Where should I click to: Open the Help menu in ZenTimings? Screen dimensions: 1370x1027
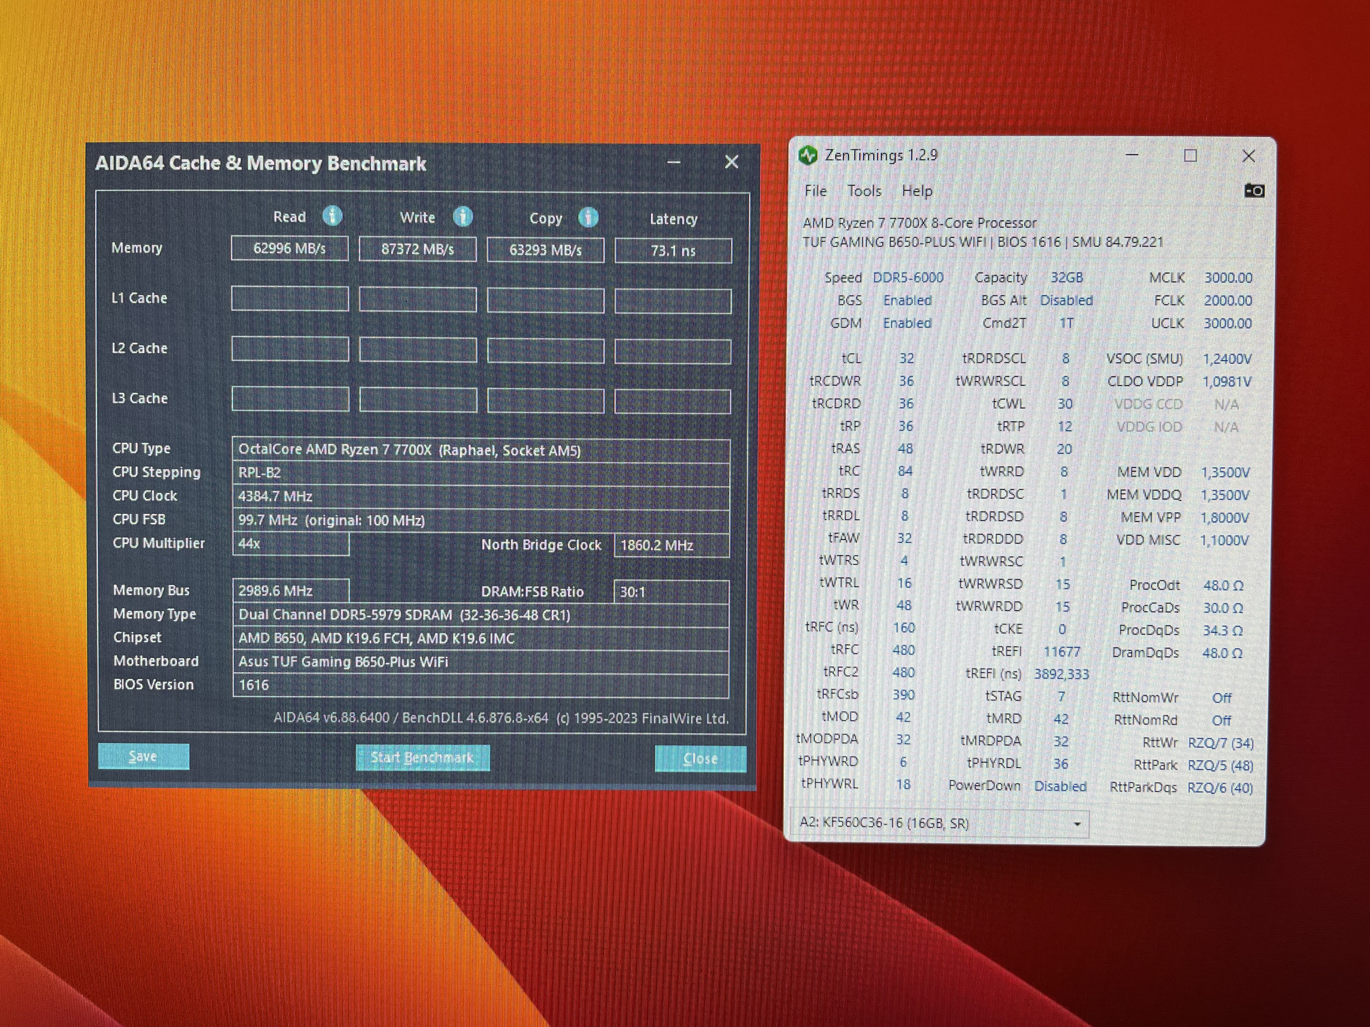[x=917, y=191]
